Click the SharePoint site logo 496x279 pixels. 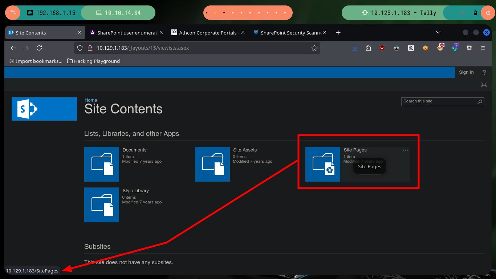[44, 109]
